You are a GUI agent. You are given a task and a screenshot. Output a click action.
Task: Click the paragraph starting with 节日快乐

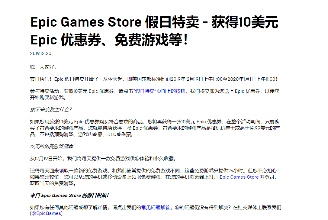pos(154,79)
